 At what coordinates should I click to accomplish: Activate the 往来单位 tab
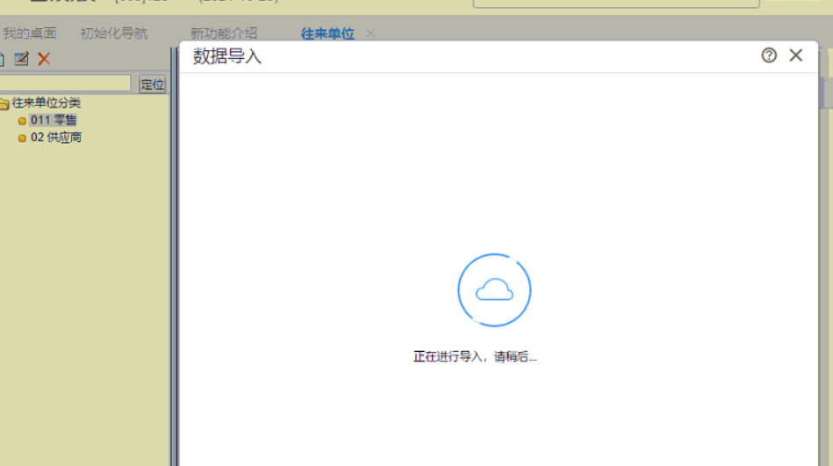[327, 33]
